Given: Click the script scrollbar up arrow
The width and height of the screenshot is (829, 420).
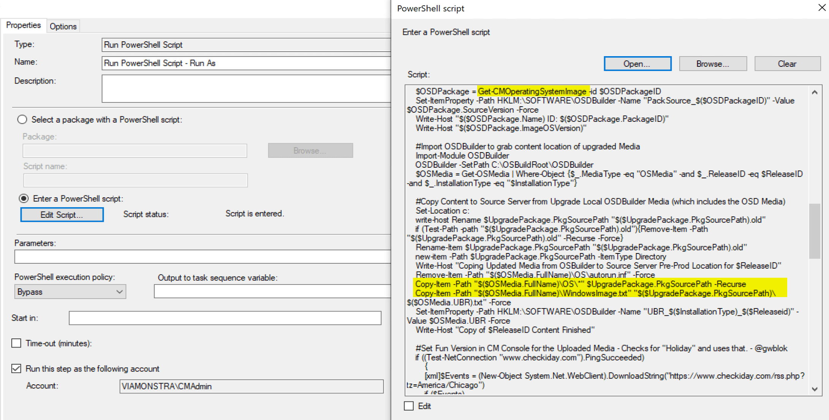Looking at the screenshot, I should click(815, 92).
